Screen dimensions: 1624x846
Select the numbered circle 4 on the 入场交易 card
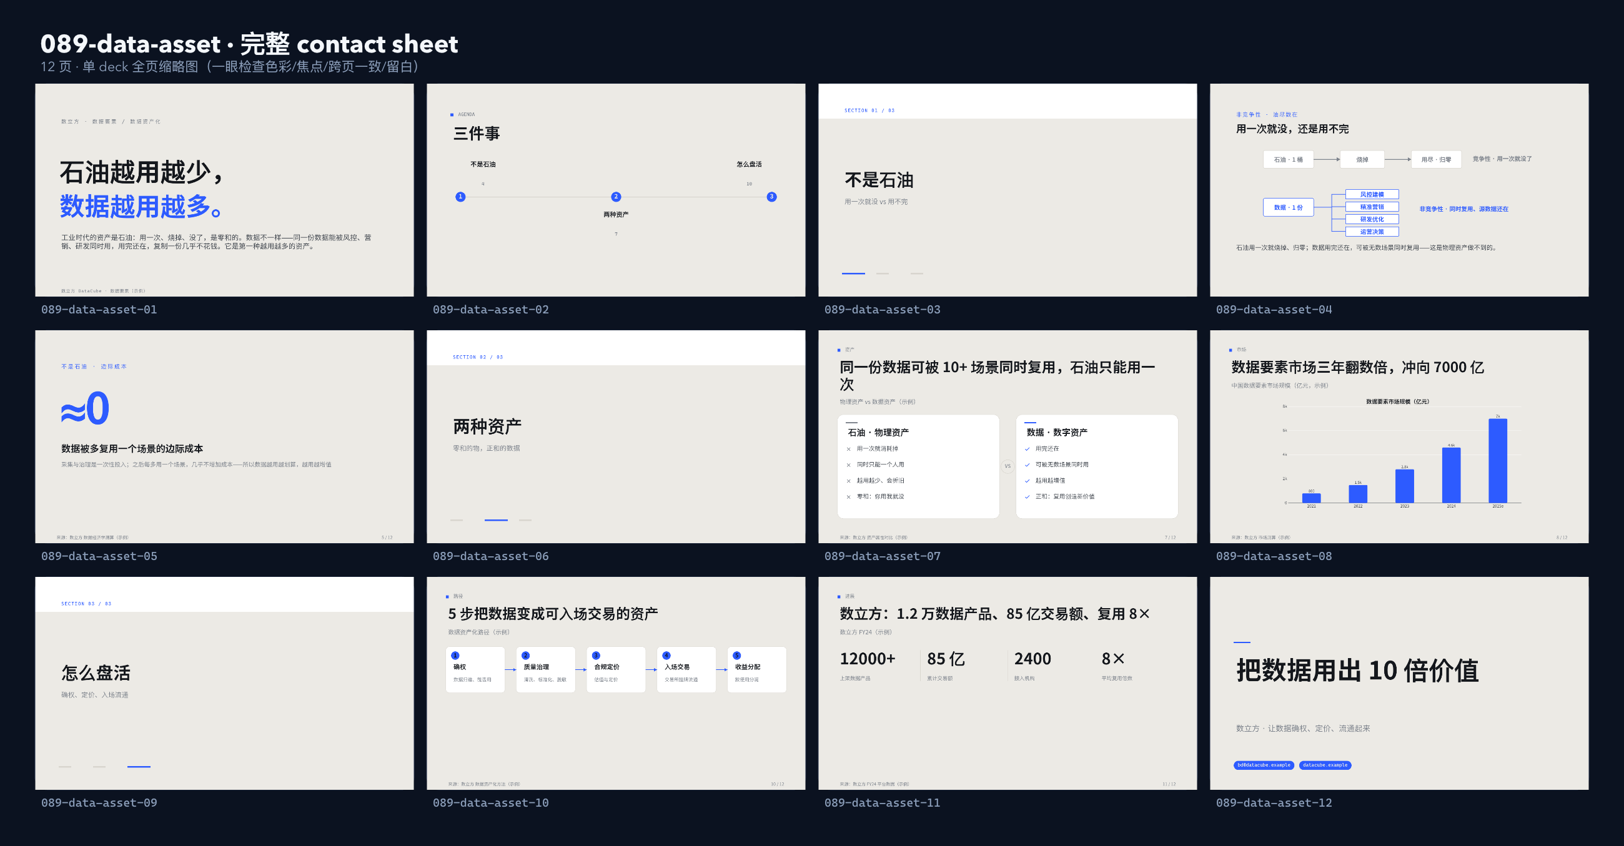click(666, 656)
